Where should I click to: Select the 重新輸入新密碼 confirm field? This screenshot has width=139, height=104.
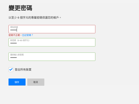pyautogui.click(x=52, y=57)
